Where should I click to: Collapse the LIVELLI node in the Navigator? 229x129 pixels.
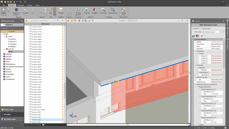4,36
